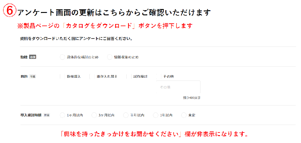Focus the その他 text input box
The image size is (301, 143).
178,87
